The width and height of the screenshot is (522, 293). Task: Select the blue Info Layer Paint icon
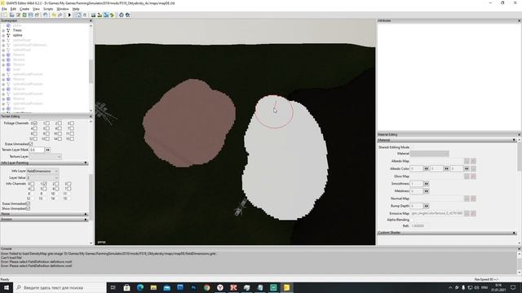tap(106, 15)
